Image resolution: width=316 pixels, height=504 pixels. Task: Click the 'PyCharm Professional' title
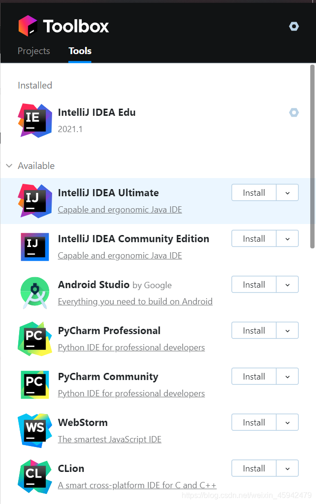coord(109,331)
